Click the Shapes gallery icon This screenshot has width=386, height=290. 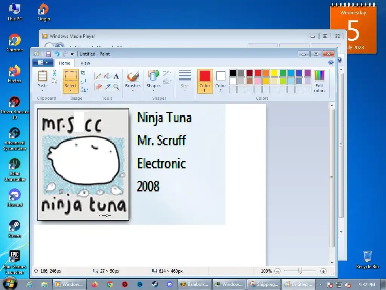click(153, 76)
